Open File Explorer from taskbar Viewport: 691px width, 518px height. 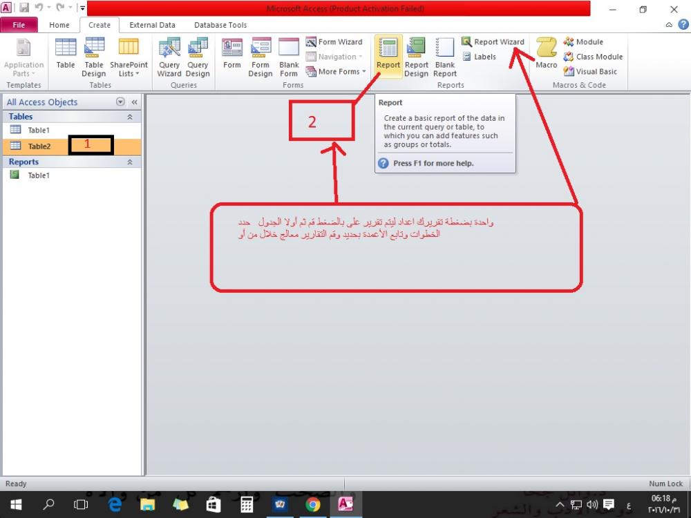tap(148, 504)
